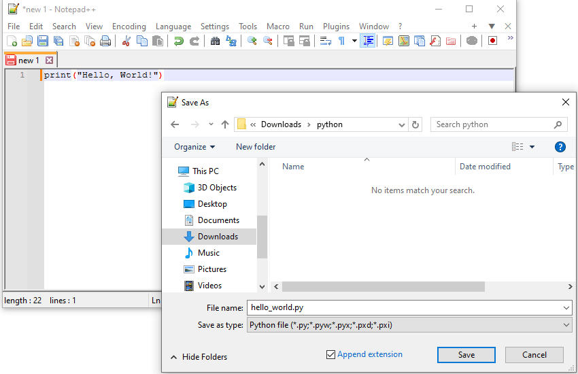Click the Up one level arrow icon
This screenshot has width=578, height=374.
(x=225, y=124)
